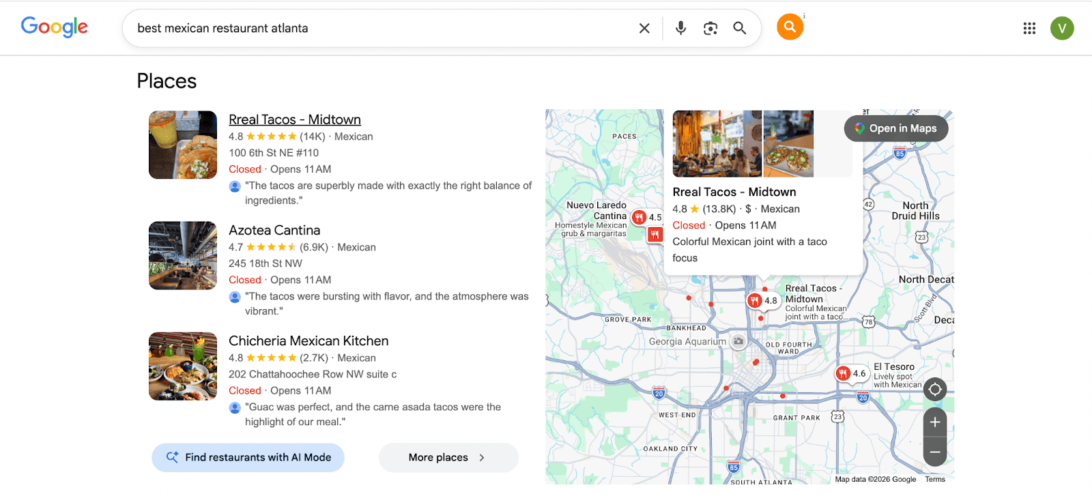Open the Rreal Tacos - Midtown listing link
The image size is (1092, 494).
point(295,119)
